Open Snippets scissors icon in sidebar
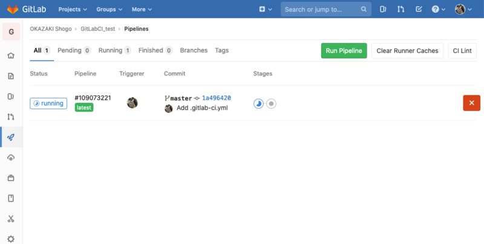Viewport: 484px width, 244px height. [11, 219]
